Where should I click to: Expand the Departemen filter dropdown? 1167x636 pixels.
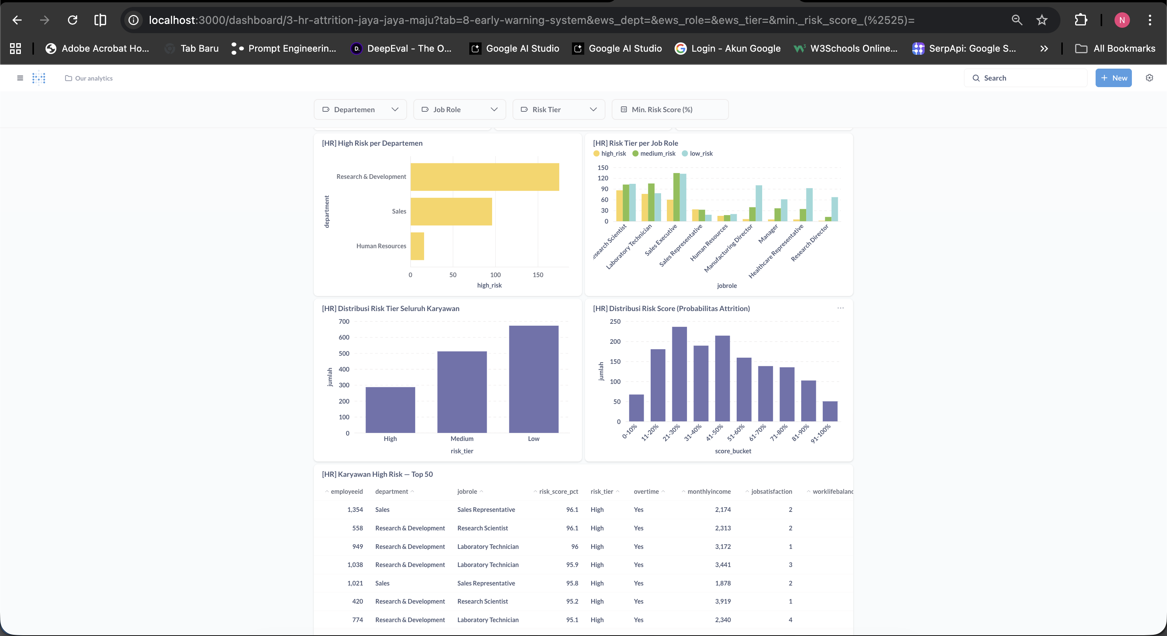[360, 109]
